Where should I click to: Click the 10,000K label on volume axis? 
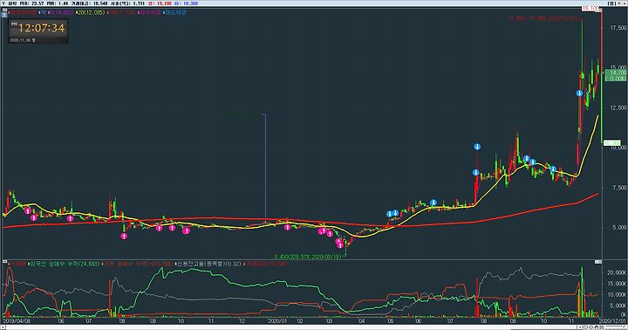pos(617,294)
